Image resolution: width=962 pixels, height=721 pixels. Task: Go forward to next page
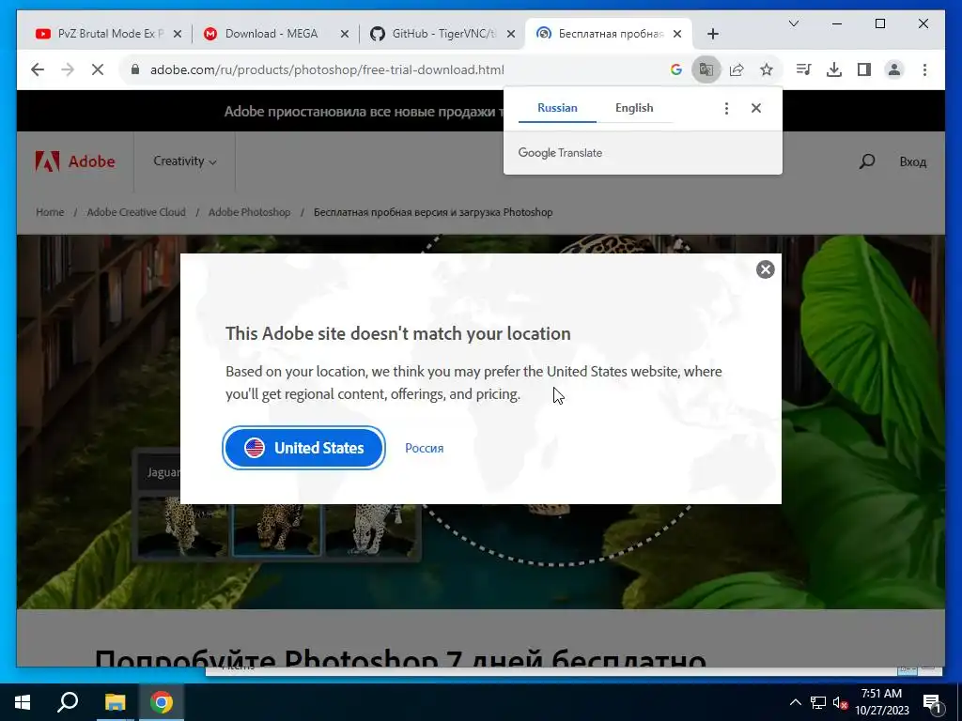click(68, 69)
